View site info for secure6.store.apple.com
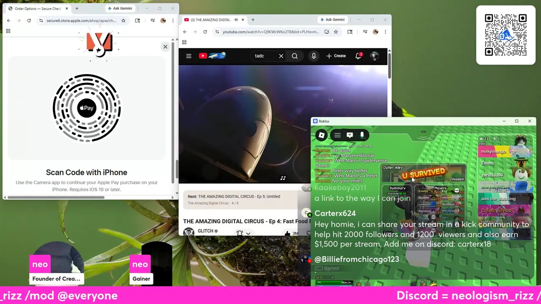Image resolution: width=541 pixels, height=304 pixels. coord(41,20)
